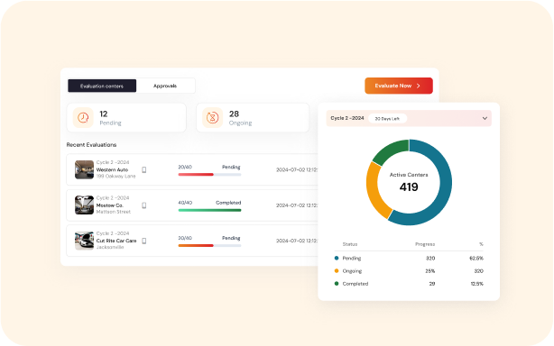The image size is (554, 346).
Task: Click the Cut Rite Car Care name
Action: point(116,241)
